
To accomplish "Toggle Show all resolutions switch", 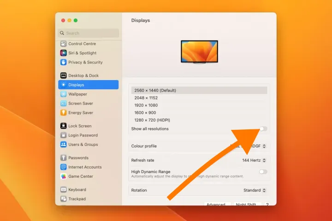I will click(263, 129).
